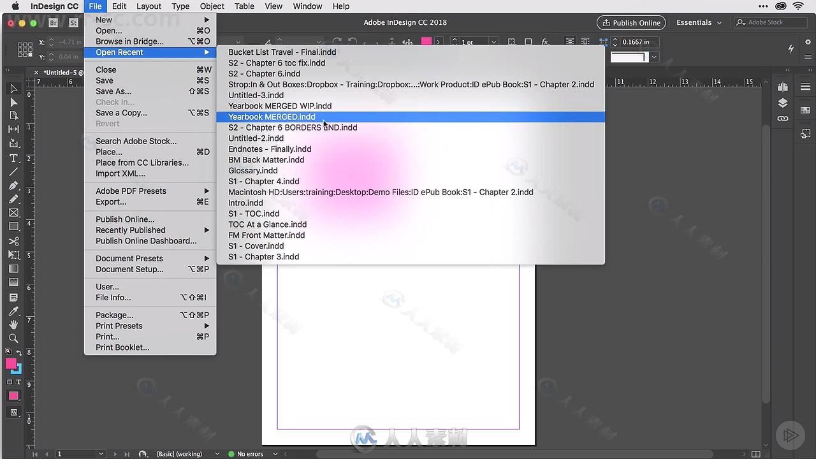This screenshot has width=816, height=459.
Task: Select the Eyedropper tool
Action: point(13,311)
